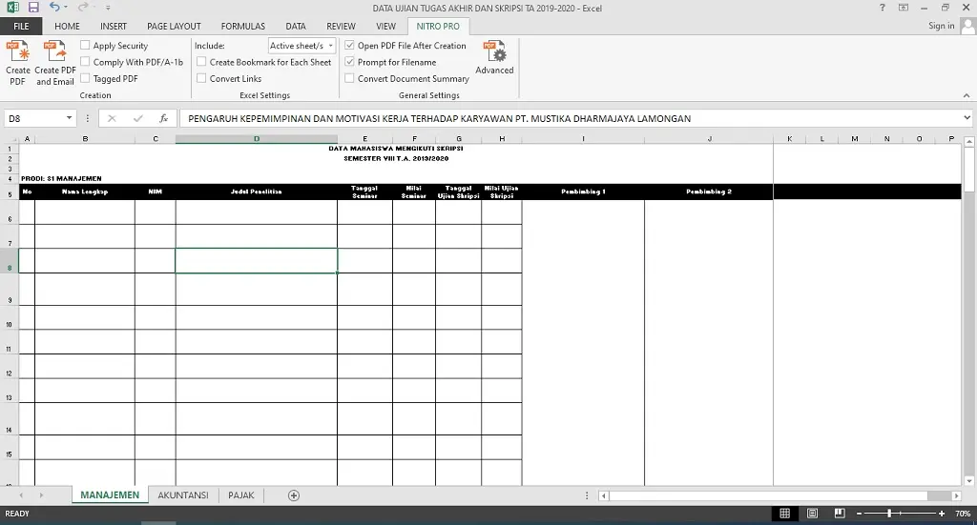Click Ribbon Display Options icon
Image resolution: width=977 pixels, height=525 pixels.
click(x=903, y=8)
